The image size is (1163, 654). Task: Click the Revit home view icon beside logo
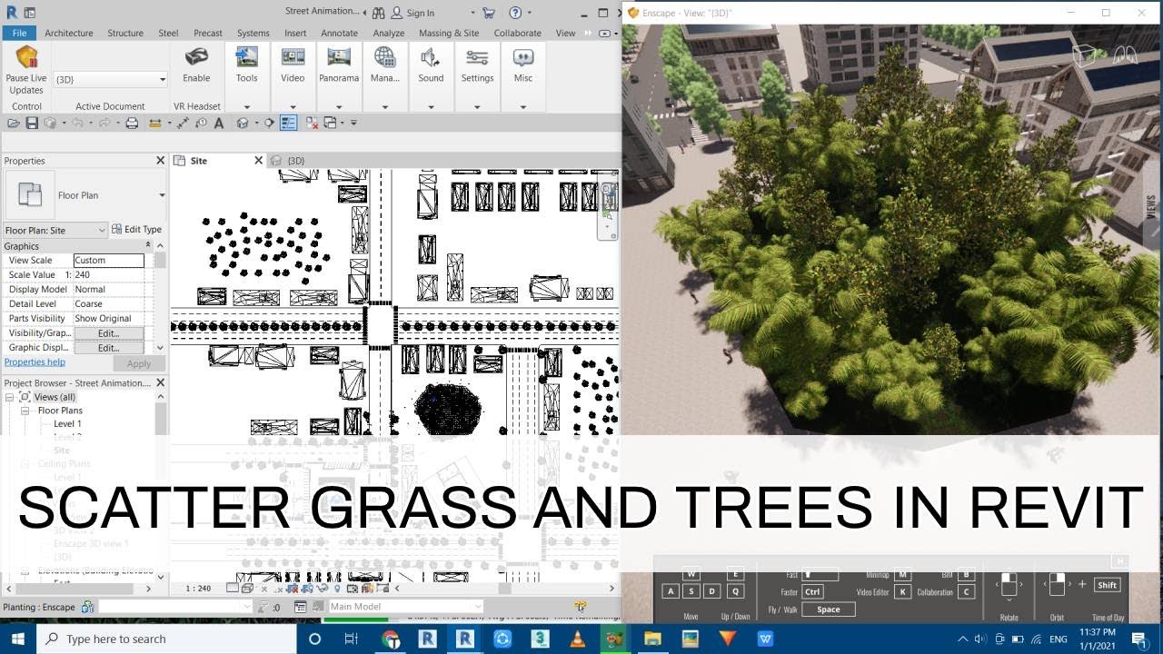[32, 13]
